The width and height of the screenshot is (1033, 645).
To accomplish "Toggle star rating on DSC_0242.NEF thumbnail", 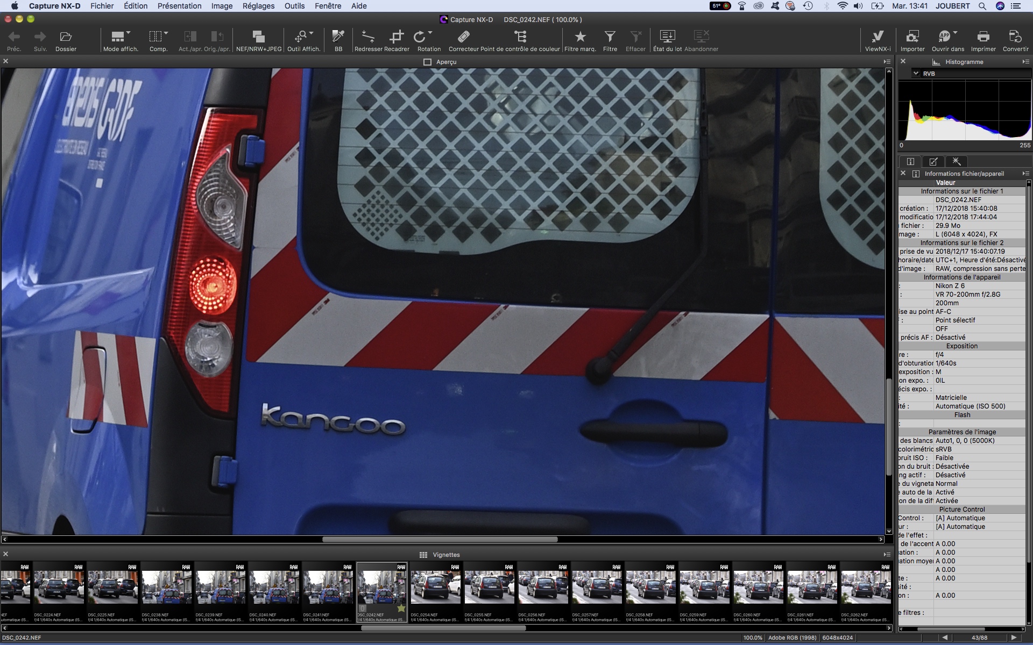I will 401,608.
